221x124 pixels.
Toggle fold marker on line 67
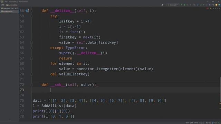[x=31, y=58]
